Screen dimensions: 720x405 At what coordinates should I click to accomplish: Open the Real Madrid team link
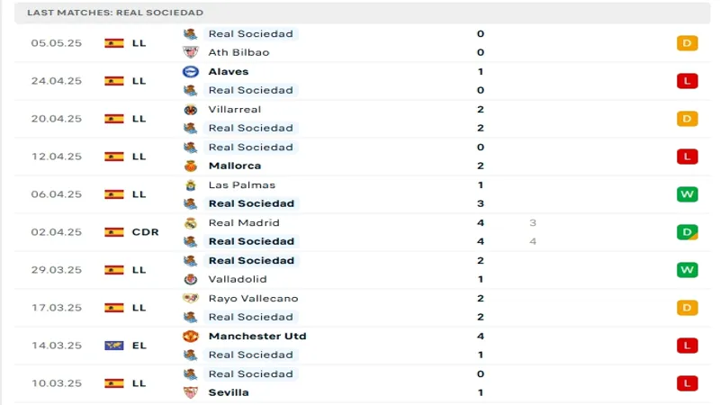pyautogui.click(x=243, y=222)
